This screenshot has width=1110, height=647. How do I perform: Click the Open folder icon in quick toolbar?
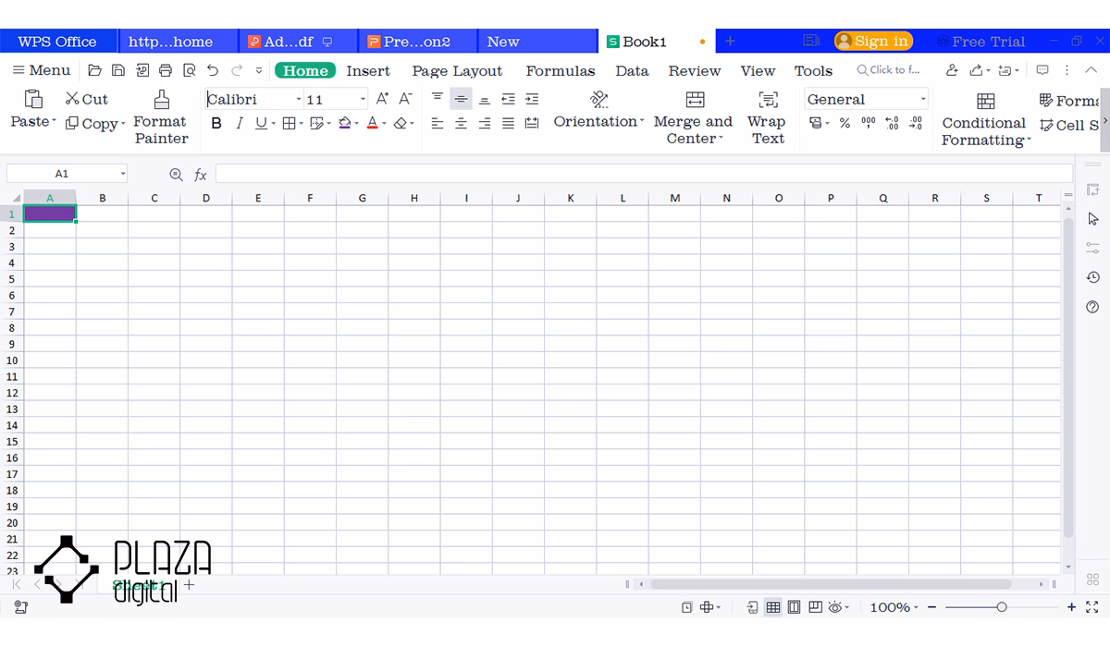tap(94, 70)
